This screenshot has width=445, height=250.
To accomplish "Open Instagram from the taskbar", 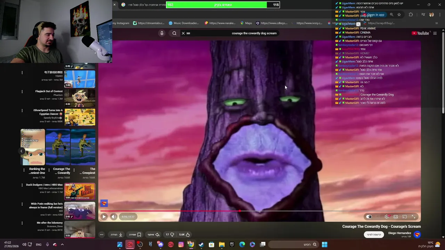I will click(x=181, y=244).
